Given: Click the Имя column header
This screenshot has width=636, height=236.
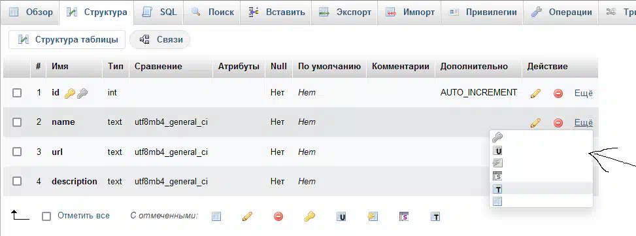Looking at the screenshot, I should pos(60,67).
